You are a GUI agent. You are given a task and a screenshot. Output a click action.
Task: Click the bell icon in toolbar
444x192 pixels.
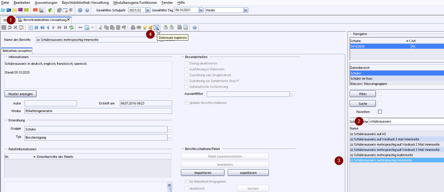click(150, 27)
